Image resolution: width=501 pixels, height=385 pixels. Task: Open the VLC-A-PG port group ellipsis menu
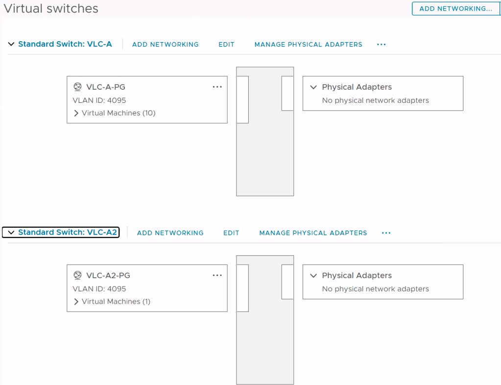click(x=217, y=87)
